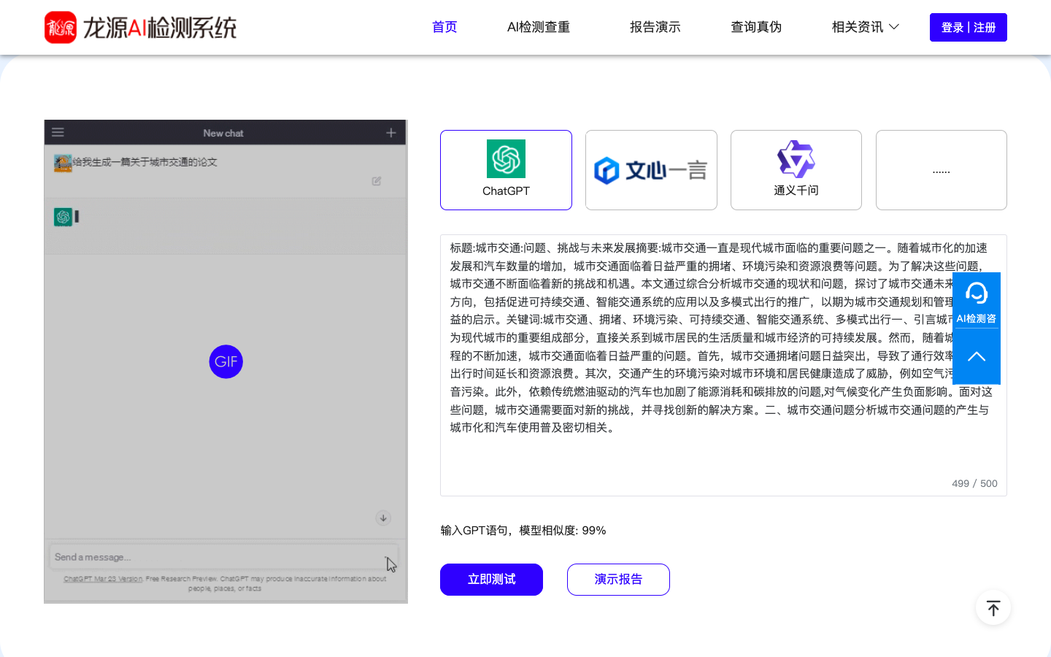
Task: Open the 报告演示 page
Action: 655,27
